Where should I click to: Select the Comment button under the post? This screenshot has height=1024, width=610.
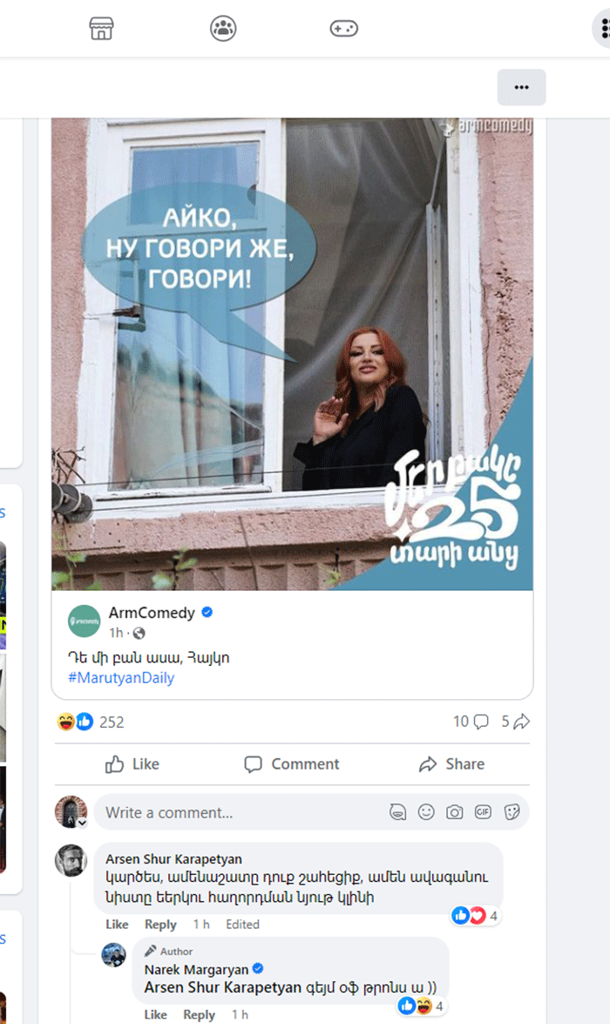pos(292,764)
